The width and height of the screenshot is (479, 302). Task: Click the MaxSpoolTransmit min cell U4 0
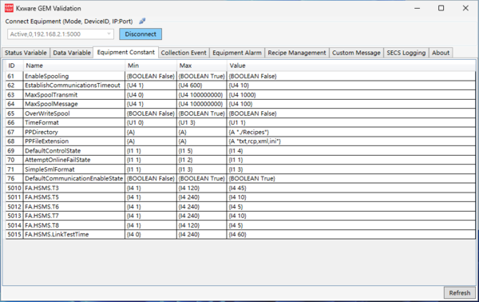point(151,95)
